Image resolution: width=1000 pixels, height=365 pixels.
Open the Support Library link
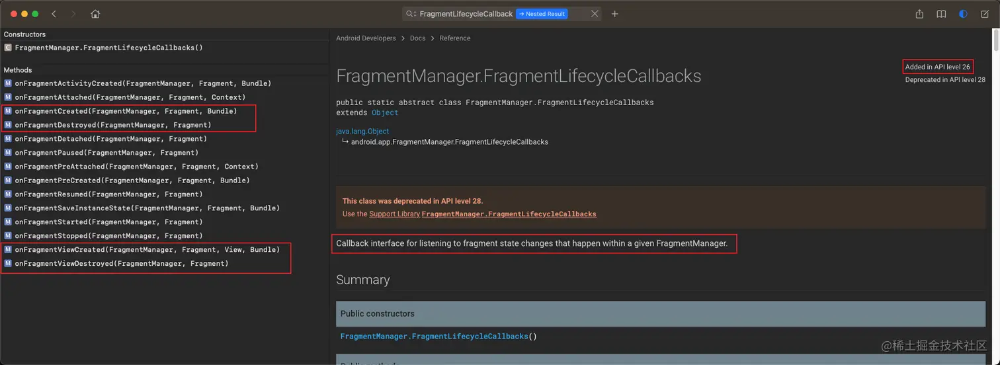[x=394, y=214]
